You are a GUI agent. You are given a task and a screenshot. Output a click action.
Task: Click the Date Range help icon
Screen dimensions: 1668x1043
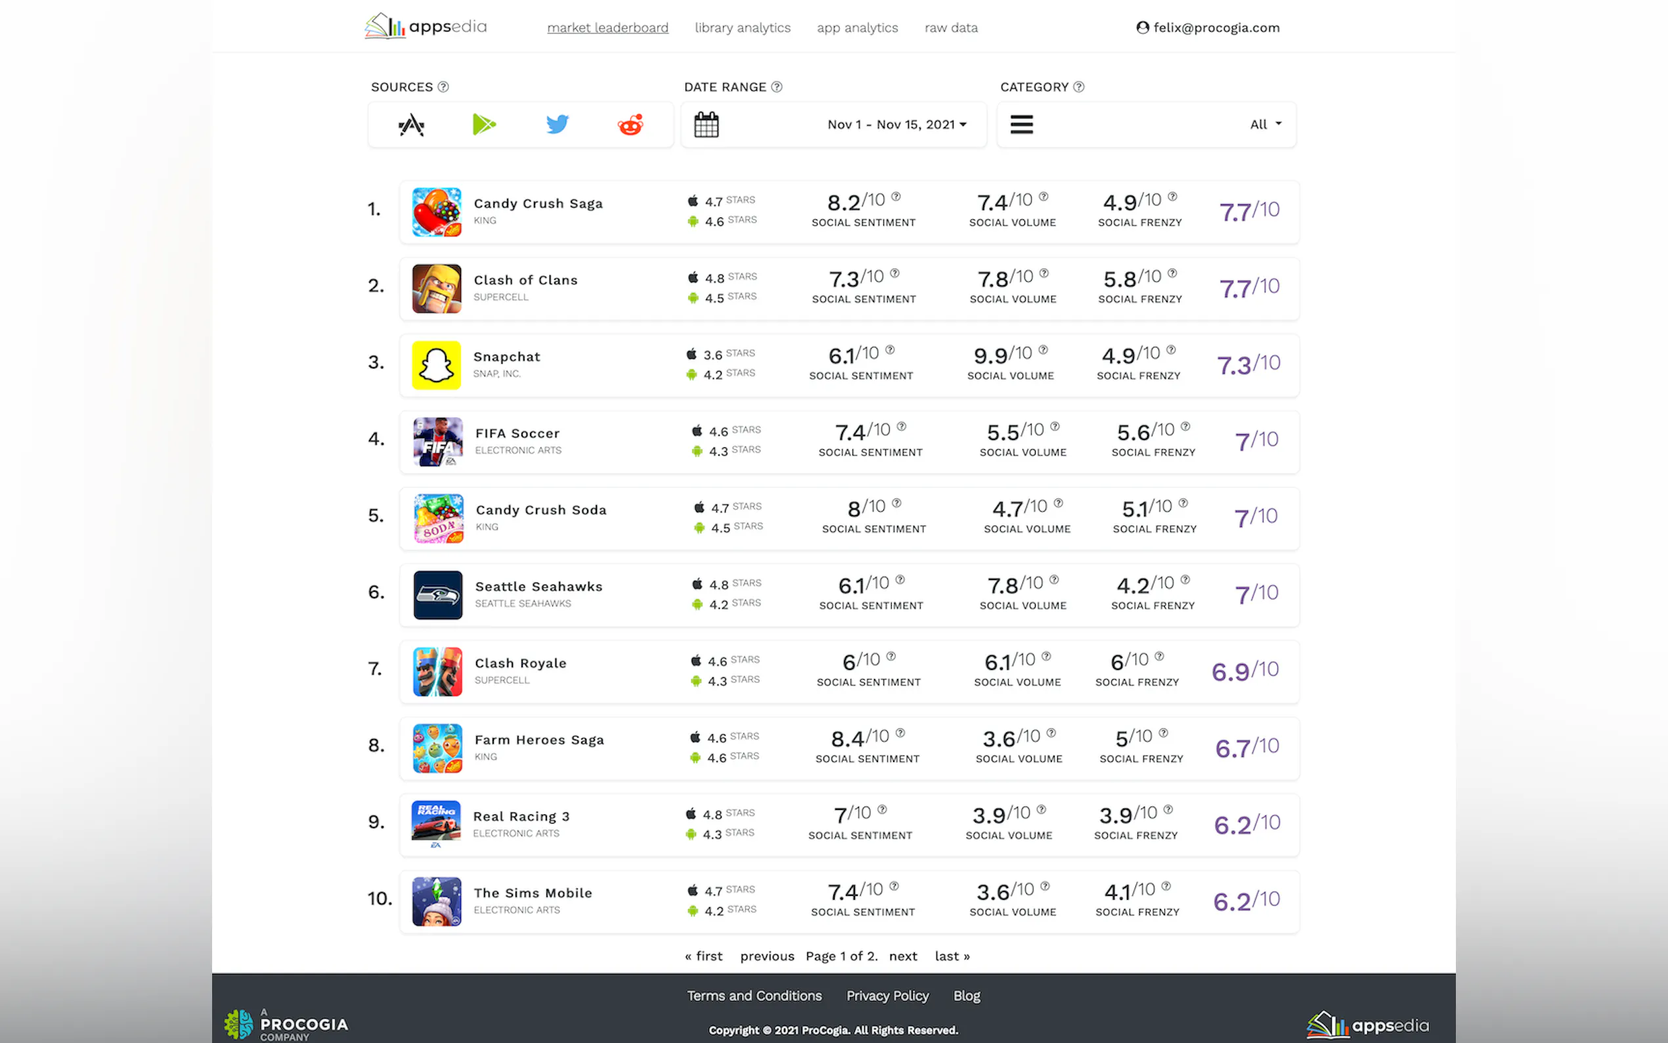776,87
